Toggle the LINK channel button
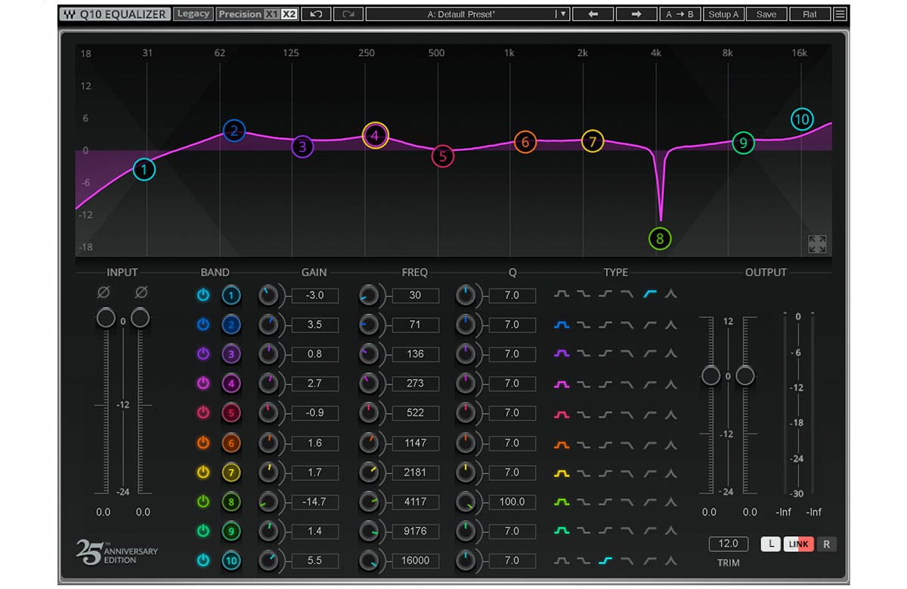907x589 pixels. coord(798,544)
